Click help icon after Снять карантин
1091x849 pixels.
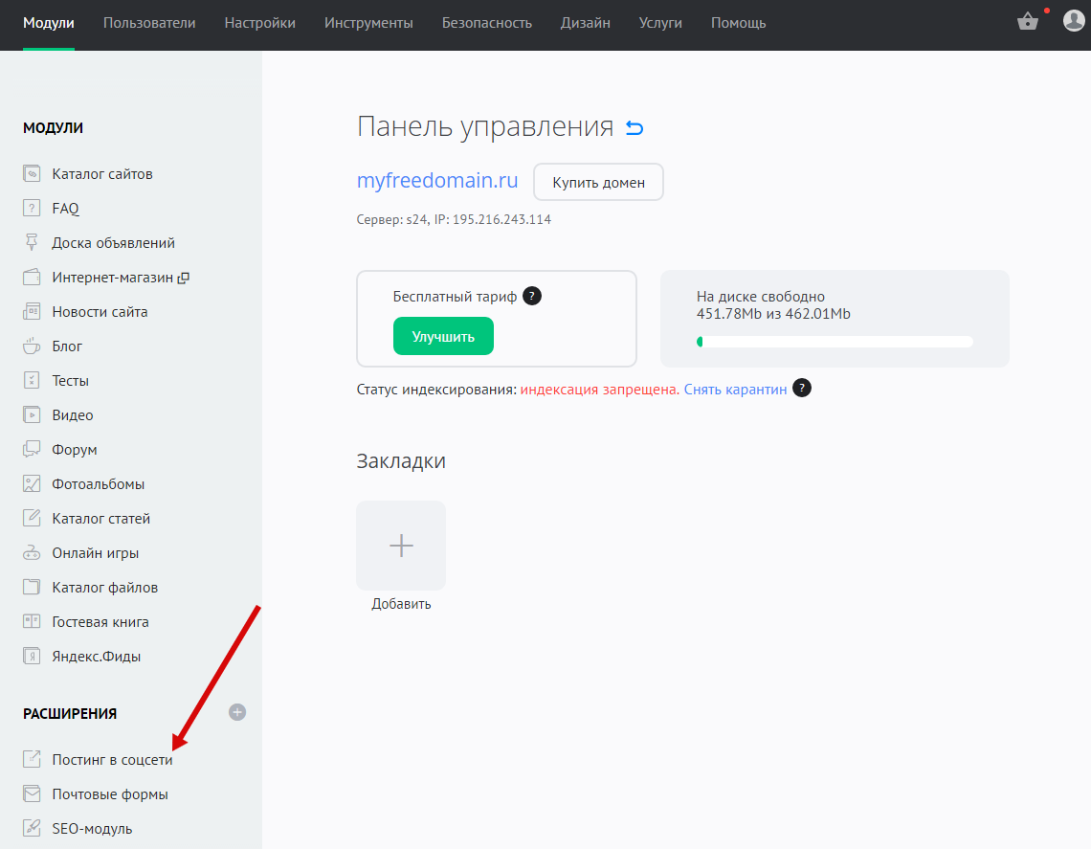point(802,389)
